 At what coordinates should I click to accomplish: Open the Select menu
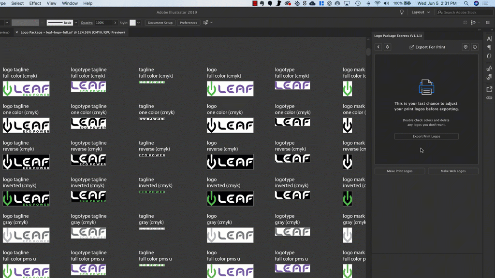click(x=17, y=3)
